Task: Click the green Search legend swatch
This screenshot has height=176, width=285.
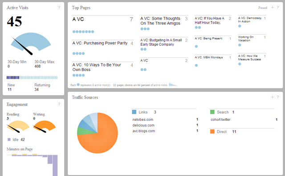Action: coord(212,112)
